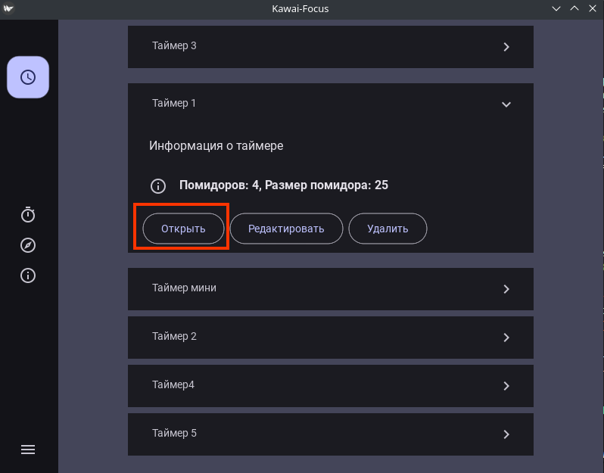This screenshot has height=473, width=604.
Task: Click the Таймер 1 header title
Action: click(174, 103)
